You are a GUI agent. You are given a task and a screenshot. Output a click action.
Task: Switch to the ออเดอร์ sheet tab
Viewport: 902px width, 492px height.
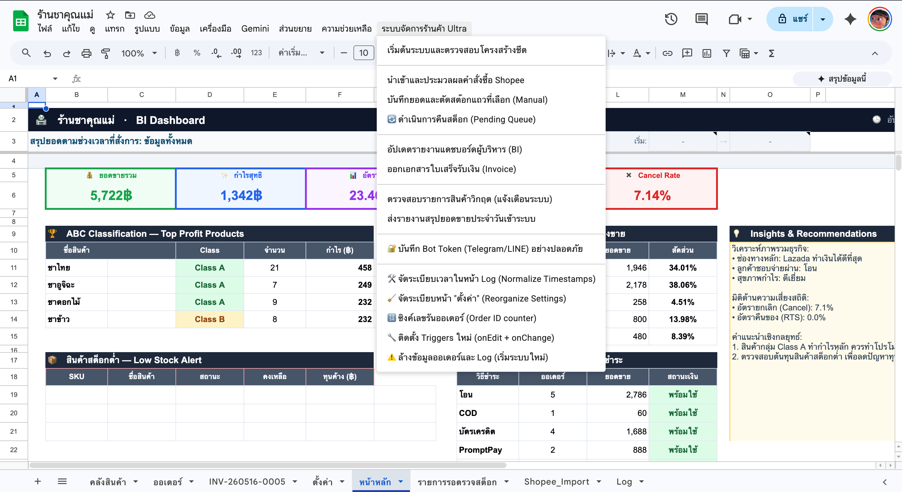click(168, 482)
